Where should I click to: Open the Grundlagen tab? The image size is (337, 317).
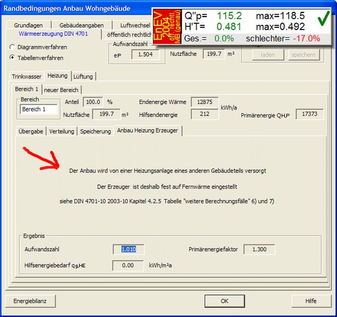click(x=28, y=25)
